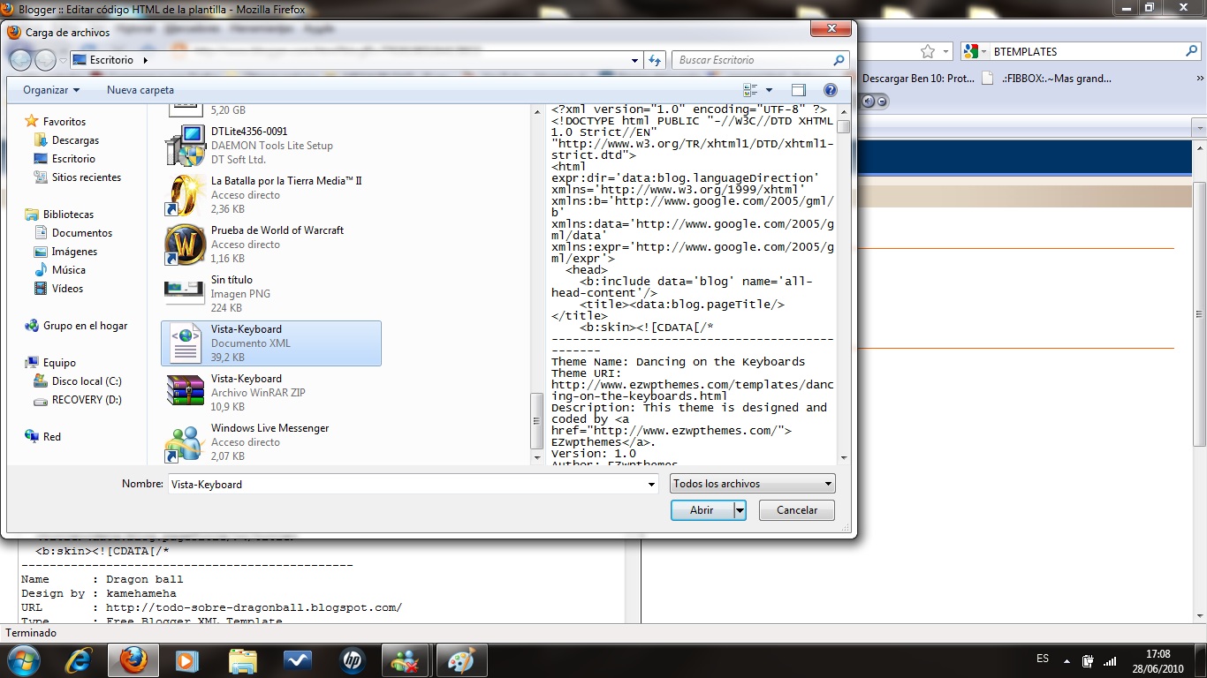Image resolution: width=1207 pixels, height=678 pixels.
Task: Click network signal icon in system tray
Action: [1110, 660]
